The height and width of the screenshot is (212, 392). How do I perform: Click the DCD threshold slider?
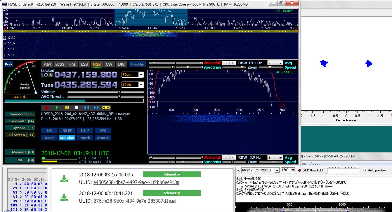pyautogui.click(x=343, y=170)
